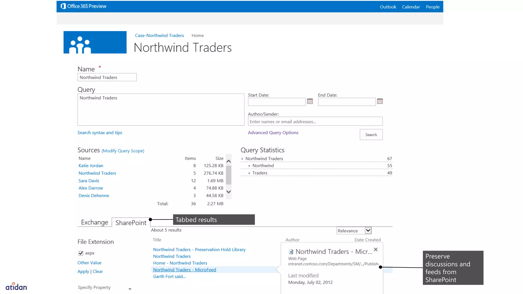Open the Denis Dehenne source
The width and height of the screenshot is (523, 294).
click(94, 195)
